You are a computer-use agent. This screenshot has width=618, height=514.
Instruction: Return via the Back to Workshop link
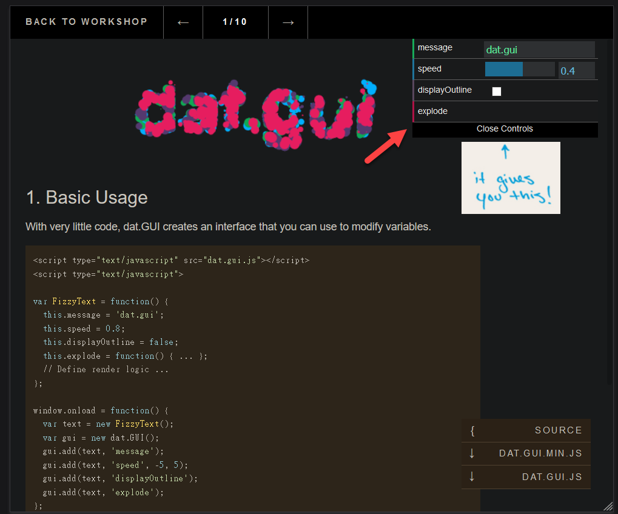click(86, 22)
